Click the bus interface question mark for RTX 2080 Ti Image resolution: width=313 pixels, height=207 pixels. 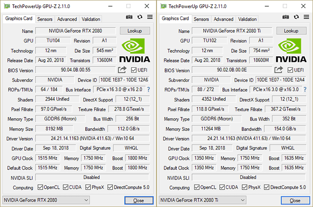tap(304, 90)
